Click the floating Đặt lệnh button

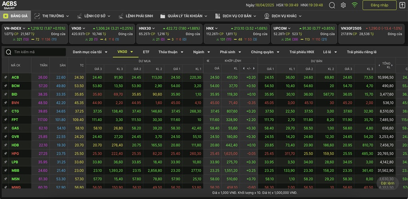point(387,183)
